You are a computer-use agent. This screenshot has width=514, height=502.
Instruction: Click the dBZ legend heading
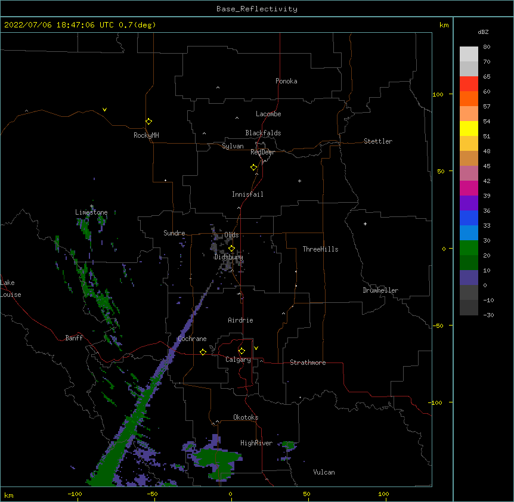pos(483,32)
